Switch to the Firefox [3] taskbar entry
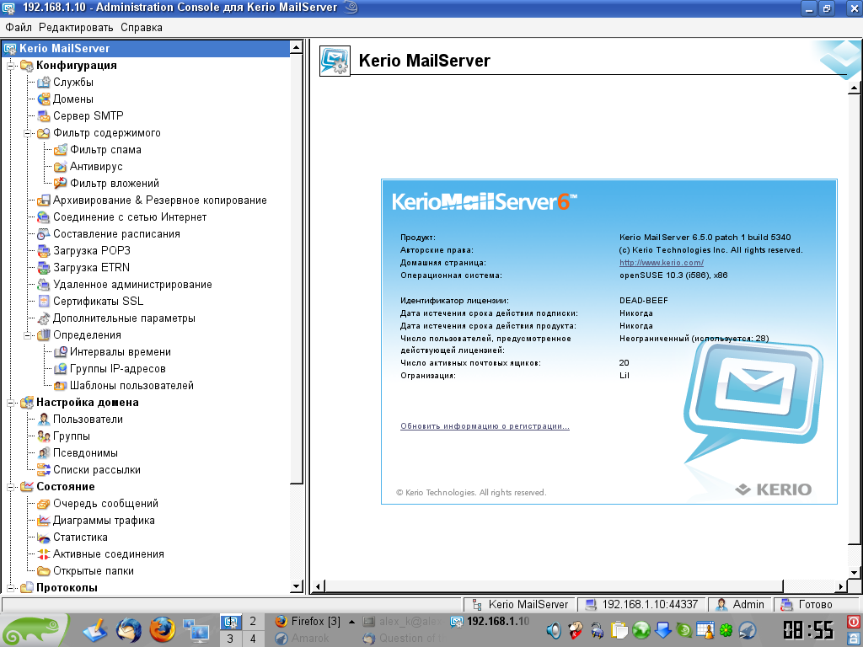Image resolution: width=863 pixels, height=647 pixels. 308,622
